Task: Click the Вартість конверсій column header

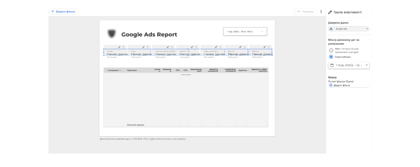Action: point(212,70)
